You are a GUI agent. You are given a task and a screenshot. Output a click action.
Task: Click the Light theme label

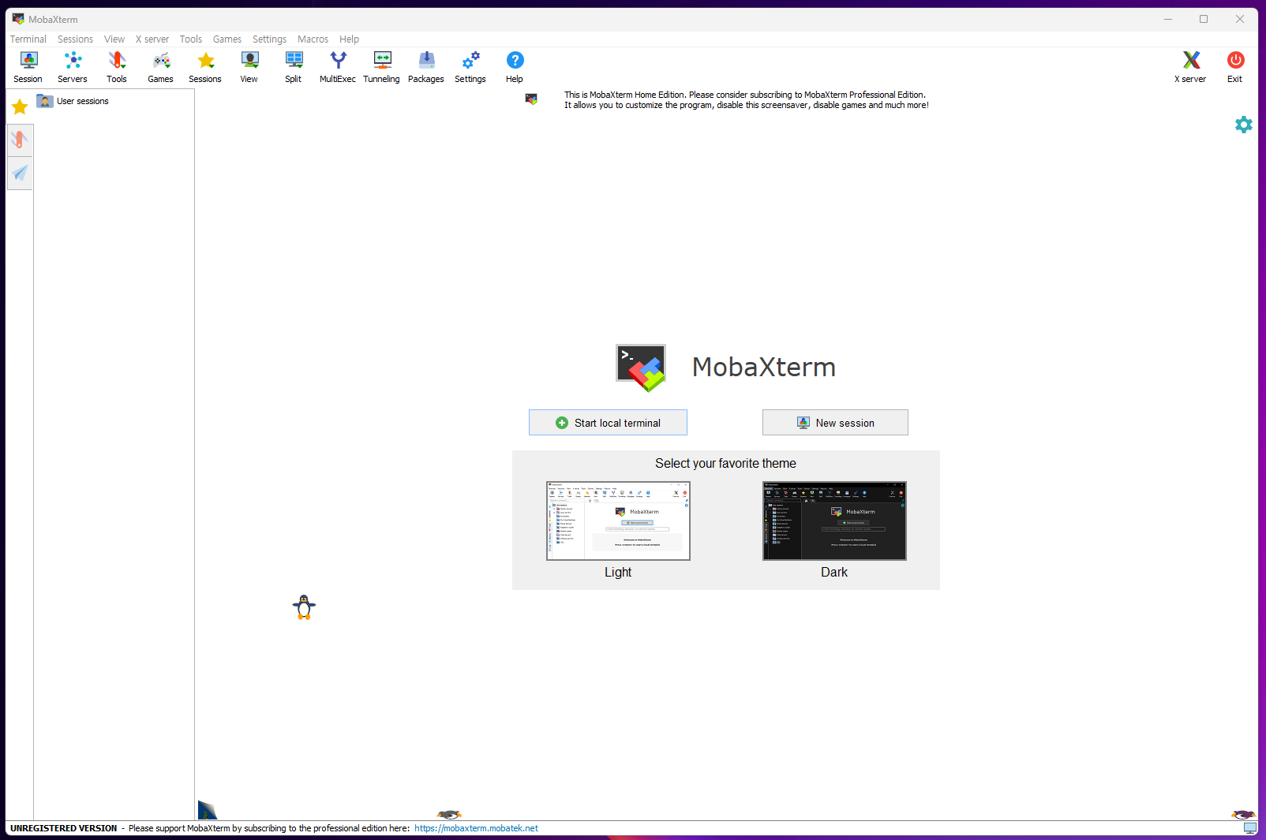[618, 573]
